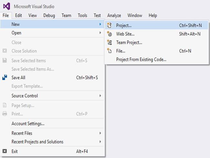Expand the Source Control submenu arrow

click(x=100, y=96)
